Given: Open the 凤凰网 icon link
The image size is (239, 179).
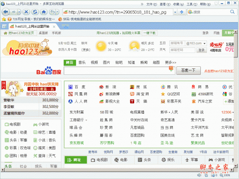Looking at the screenshot, I should coord(71,94).
